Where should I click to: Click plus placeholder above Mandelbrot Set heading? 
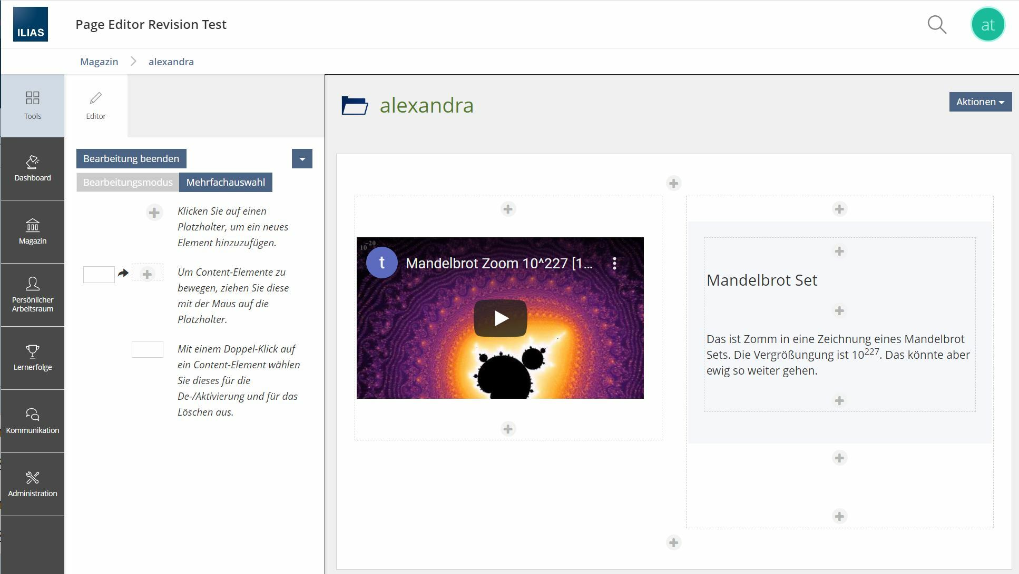[839, 251]
